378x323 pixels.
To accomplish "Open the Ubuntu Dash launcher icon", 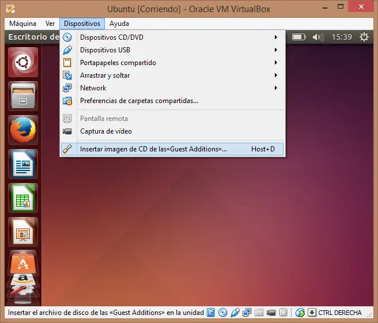I will pyautogui.click(x=23, y=62).
